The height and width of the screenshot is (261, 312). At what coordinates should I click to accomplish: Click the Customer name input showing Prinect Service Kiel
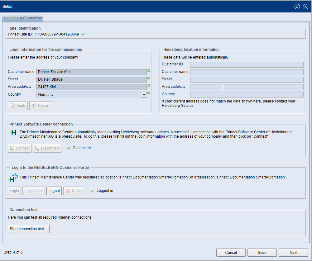[91, 71]
